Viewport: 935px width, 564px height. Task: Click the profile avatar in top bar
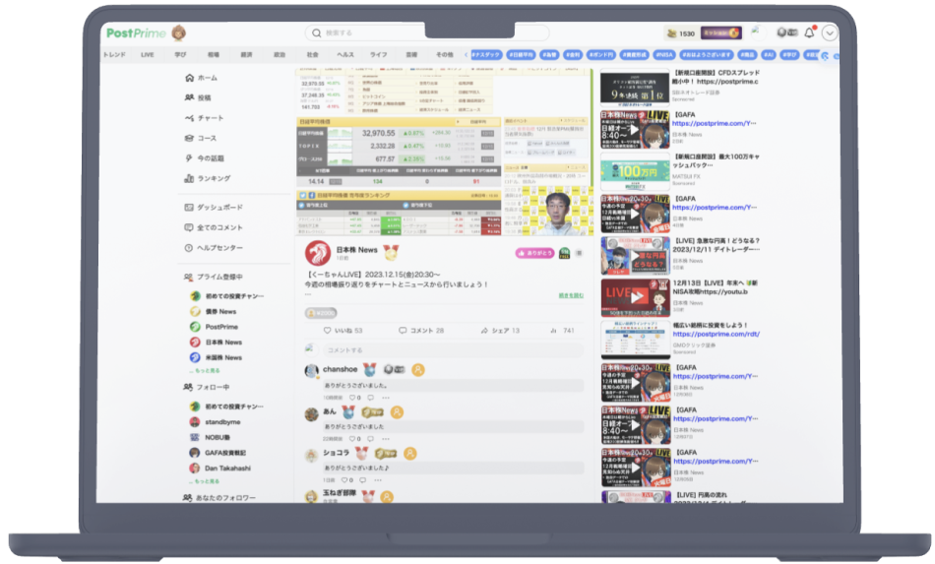tap(757, 31)
